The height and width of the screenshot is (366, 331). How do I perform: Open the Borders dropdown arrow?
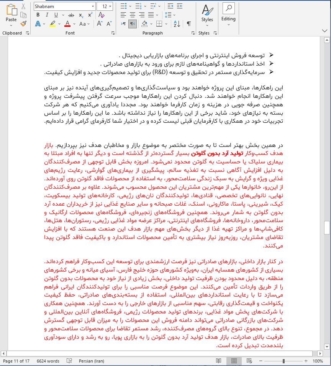tap(166, 24)
